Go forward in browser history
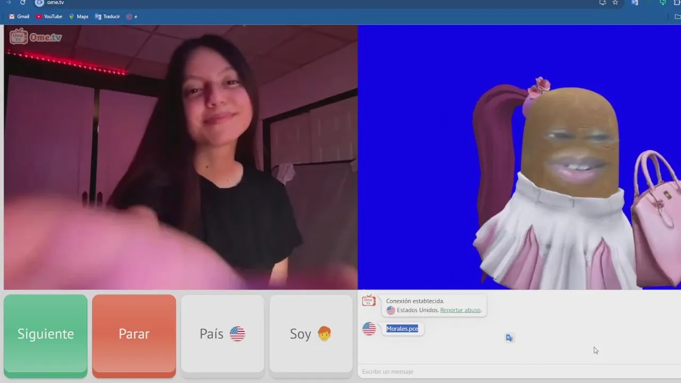681x383 pixels. pyautogui.click(x=9, y=3)
